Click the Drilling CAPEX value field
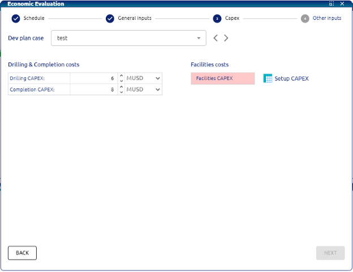This screenshot has width=353, height=272. tap(93, 78)
